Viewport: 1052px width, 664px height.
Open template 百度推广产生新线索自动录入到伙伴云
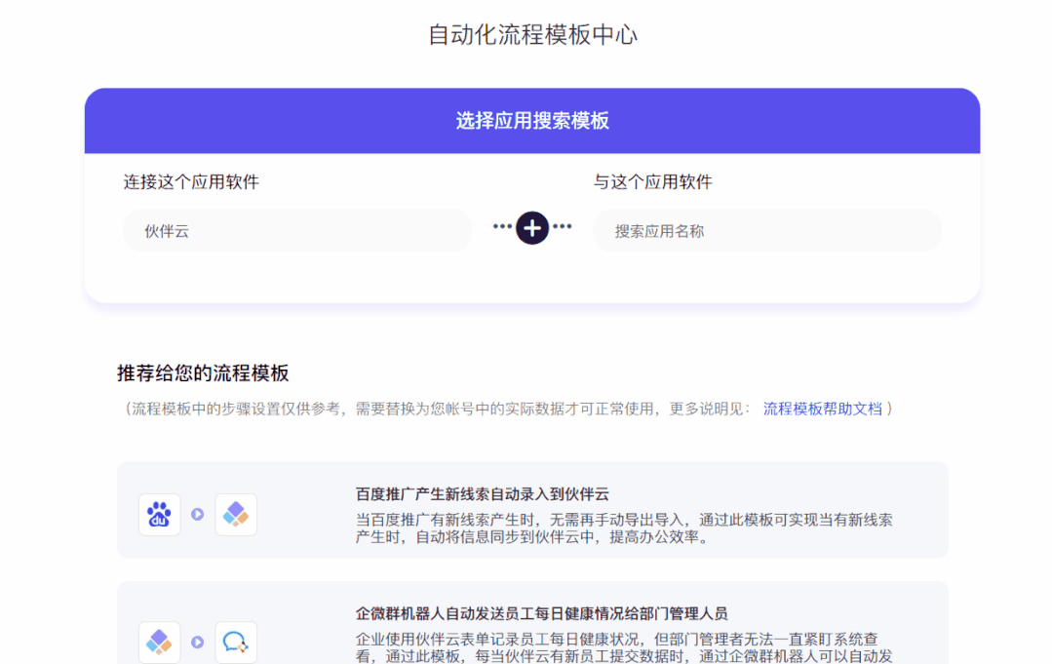coord(483,494)
